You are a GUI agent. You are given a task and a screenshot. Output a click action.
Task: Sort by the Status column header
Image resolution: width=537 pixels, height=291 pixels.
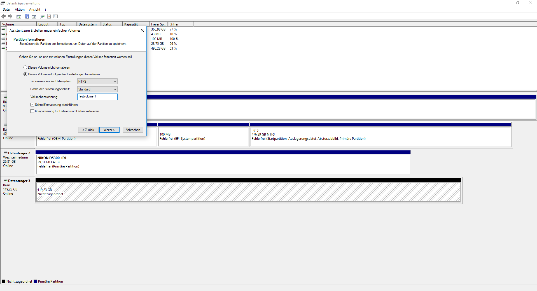pyautogui.click(x=112, y=24)
